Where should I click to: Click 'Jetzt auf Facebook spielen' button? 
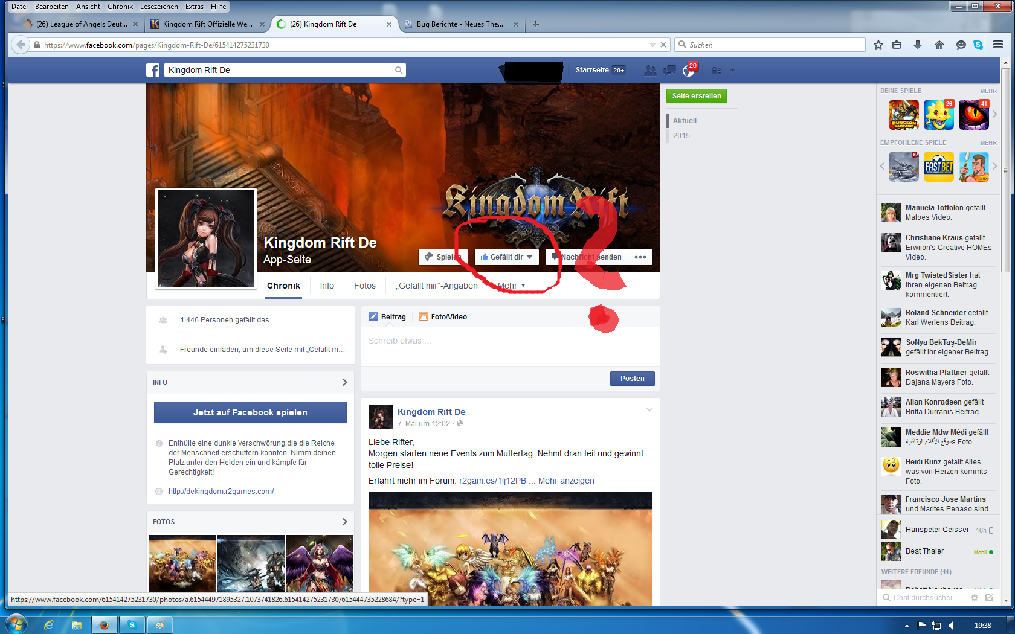250,412
